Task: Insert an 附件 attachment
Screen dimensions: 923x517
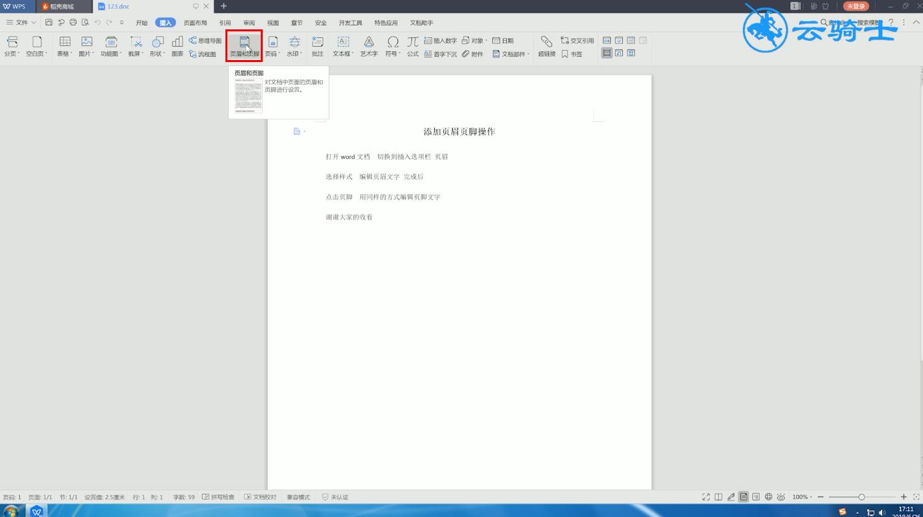Action: pyautogui.click(x=472, y=54)
